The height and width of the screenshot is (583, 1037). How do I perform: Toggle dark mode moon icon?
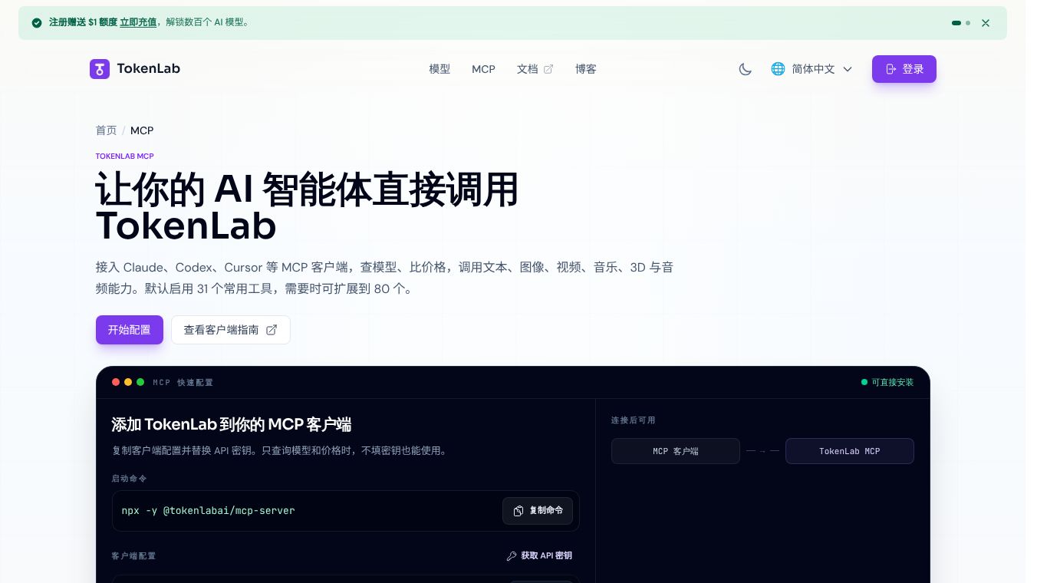click(x=745, y=69)
